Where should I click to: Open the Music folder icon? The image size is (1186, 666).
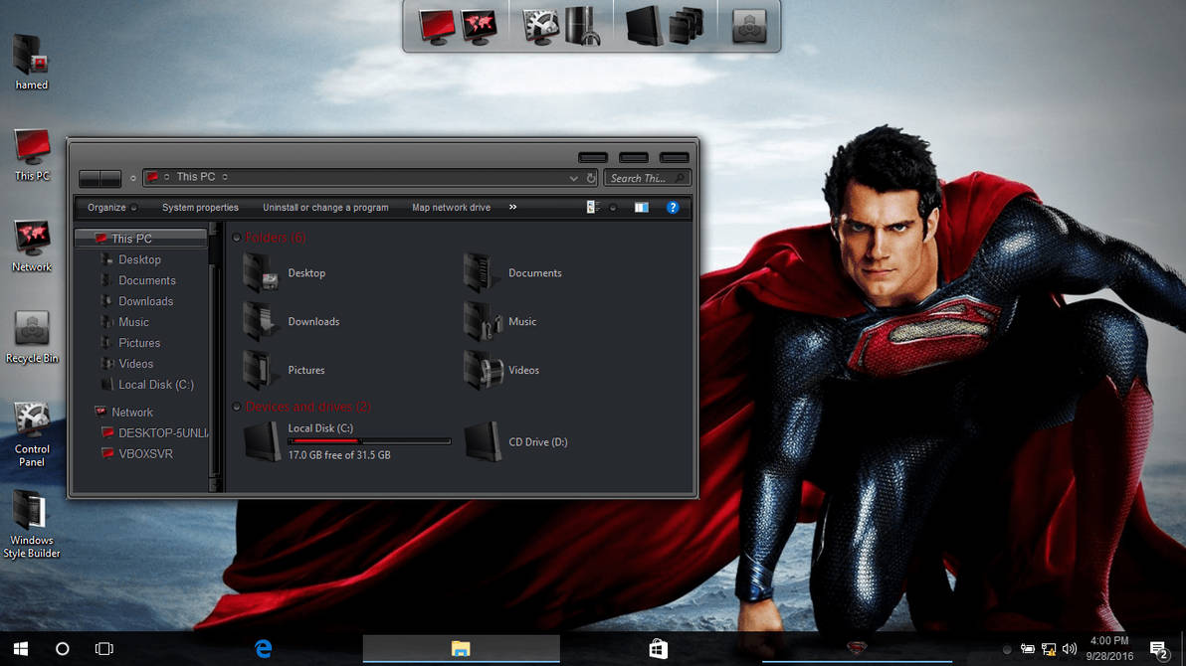[483, 321]
